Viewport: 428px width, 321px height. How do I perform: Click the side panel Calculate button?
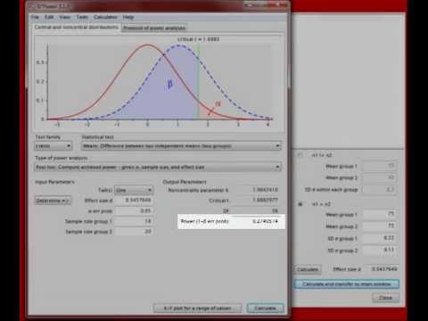pos(308,269)
